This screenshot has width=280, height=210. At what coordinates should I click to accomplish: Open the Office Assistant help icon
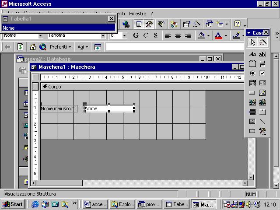[x=237, y=24]
